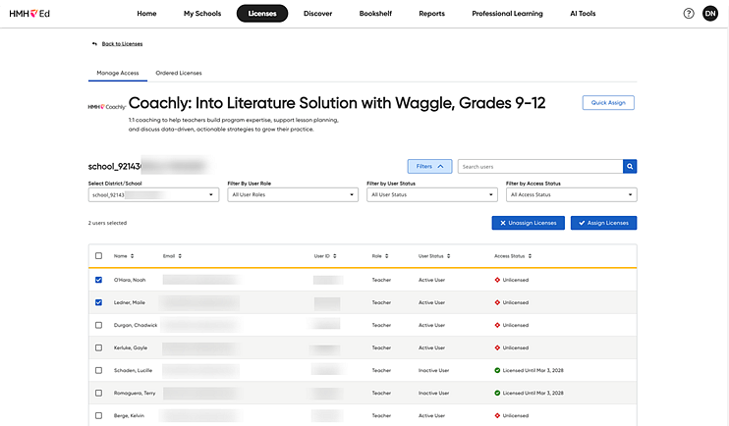
Task: Open the Filter by Access Status dropdown
Action: pos(572,194)
